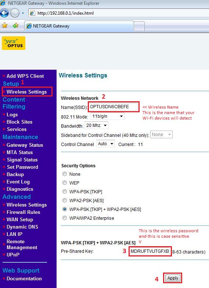This screenshot has width=209, height=288.
Task: Open the Backup page
Action: (x=15, y=175)
